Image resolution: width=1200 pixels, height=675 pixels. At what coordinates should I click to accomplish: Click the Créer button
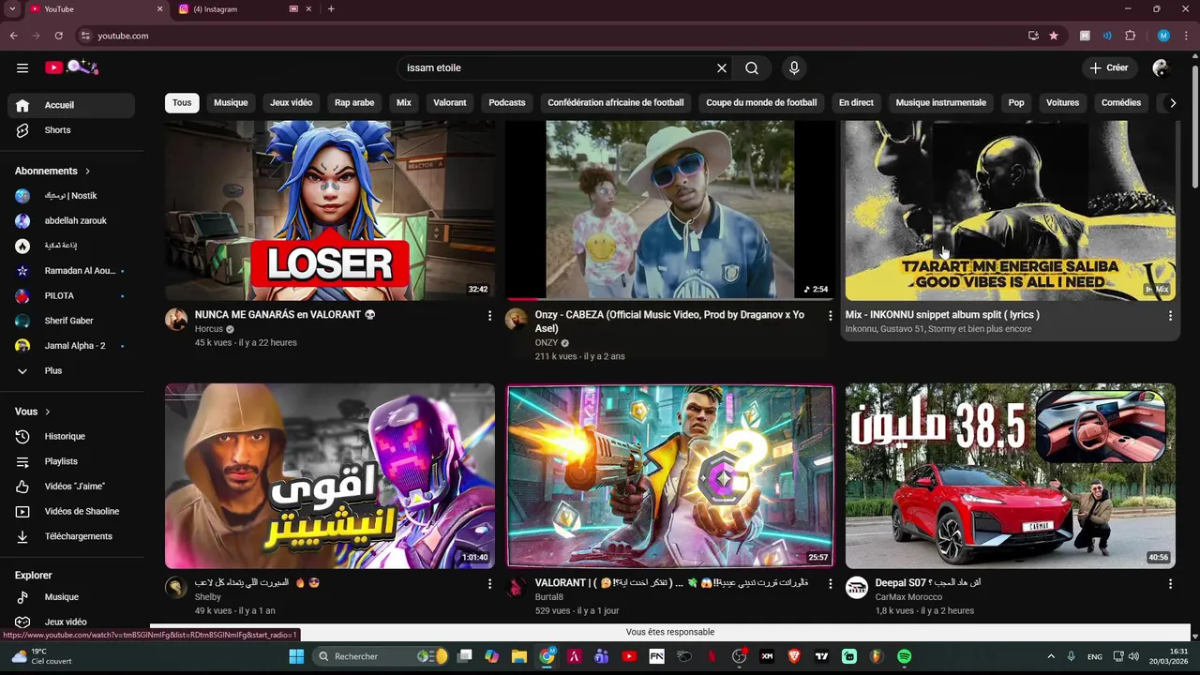click(1108, 67)
